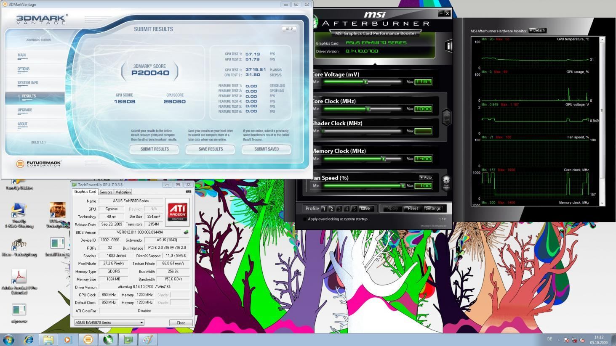Switch to GPU-Z taskbar button
Screen dimensions: 616x346
pyautogui.click(x=128, y=339)
